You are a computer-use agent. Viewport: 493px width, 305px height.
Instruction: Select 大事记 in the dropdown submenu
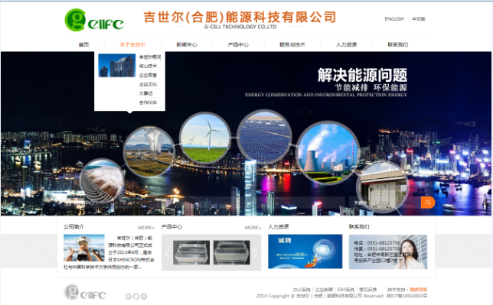(x=145, y=93)
